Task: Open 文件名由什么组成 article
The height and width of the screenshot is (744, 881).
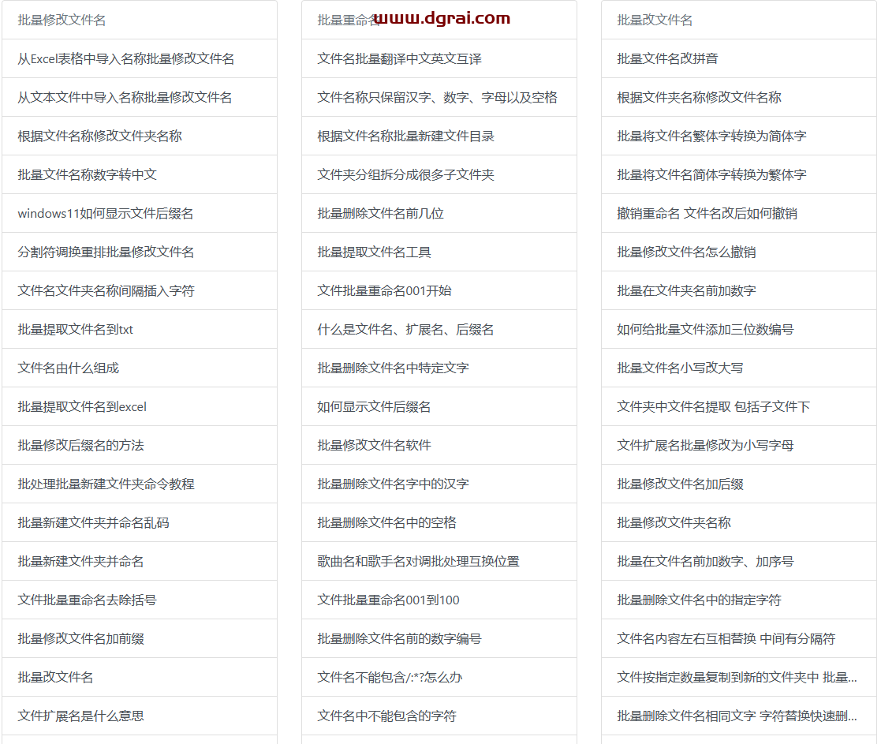Action: 69,368
